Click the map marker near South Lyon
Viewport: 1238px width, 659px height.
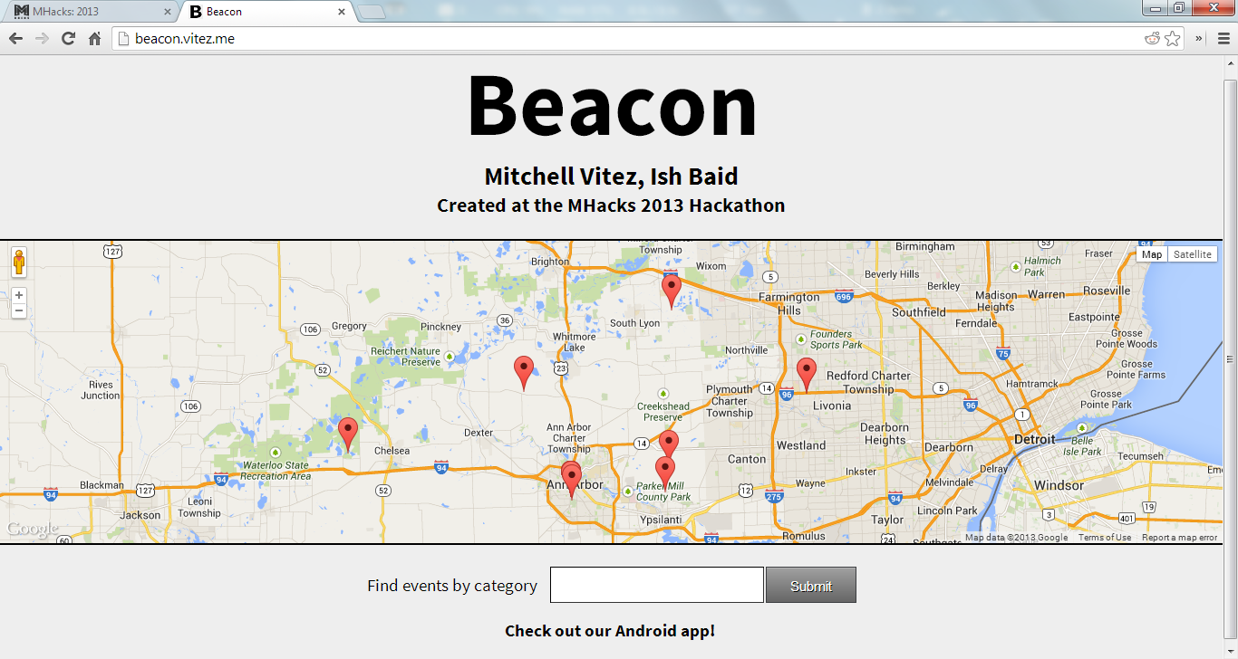click(x=672, y=292)
